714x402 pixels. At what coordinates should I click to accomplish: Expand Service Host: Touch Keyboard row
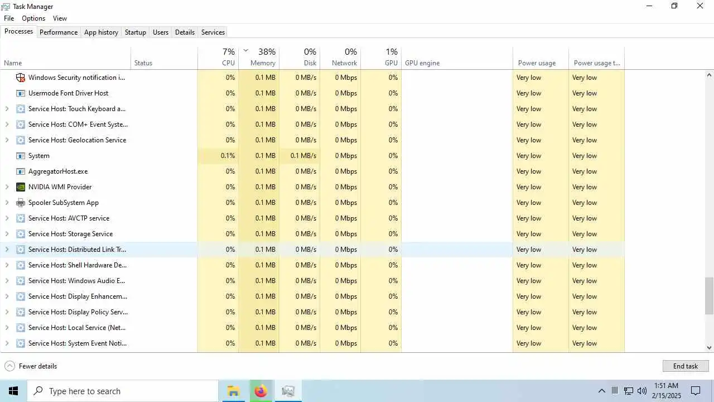click(x=7, y=109)
